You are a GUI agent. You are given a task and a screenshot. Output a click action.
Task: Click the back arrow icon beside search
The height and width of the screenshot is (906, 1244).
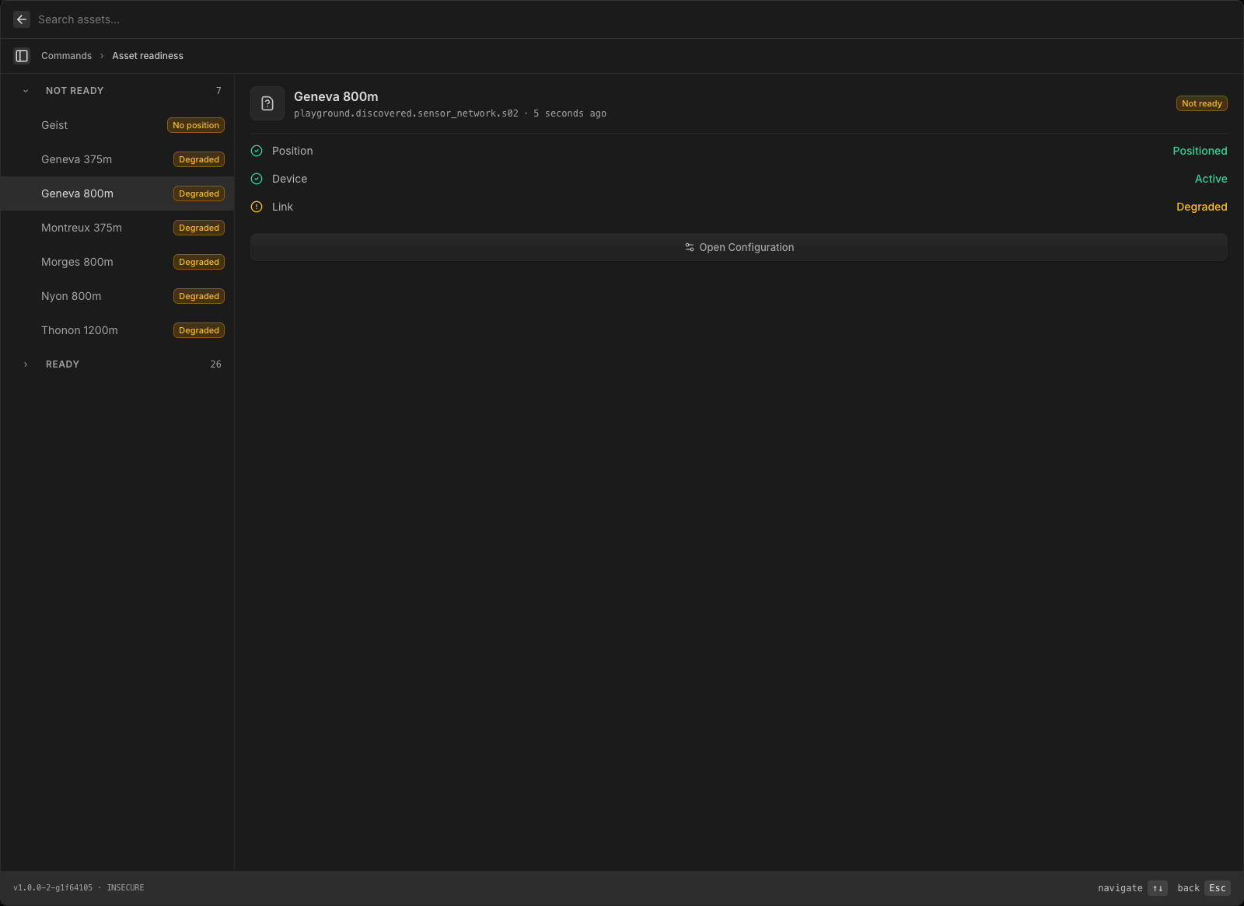22,19
